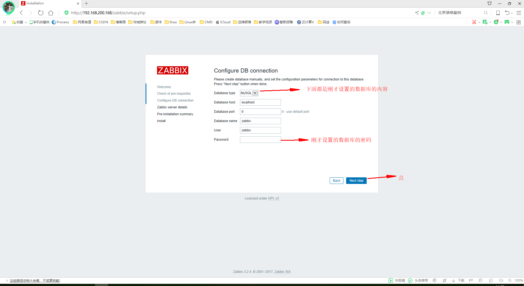Switch browser engine via green e icon
The width and height of the screenshot is (524, 286).
[x=423, y=13]
